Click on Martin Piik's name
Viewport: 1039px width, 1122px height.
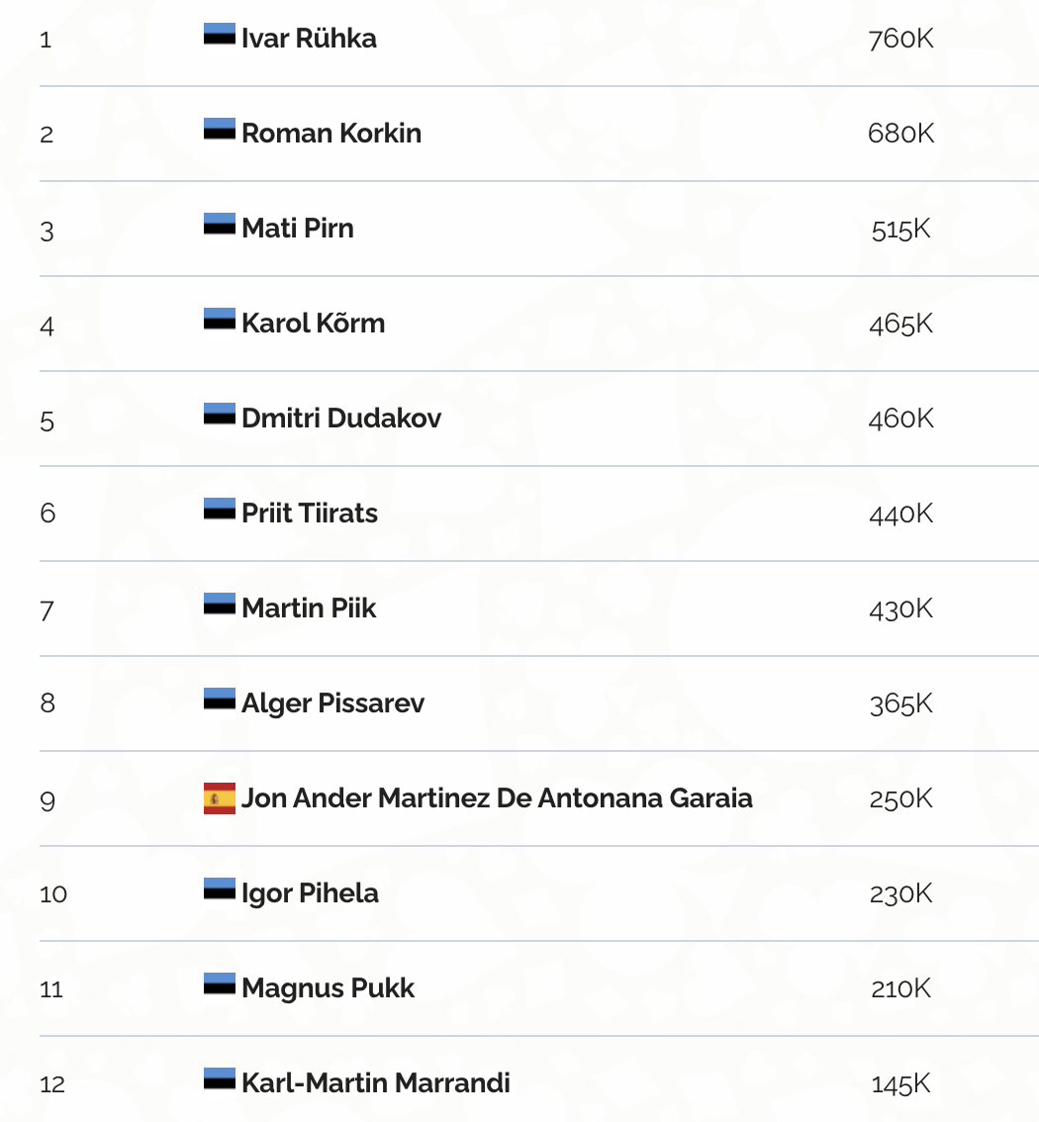(x=309, y=608)
